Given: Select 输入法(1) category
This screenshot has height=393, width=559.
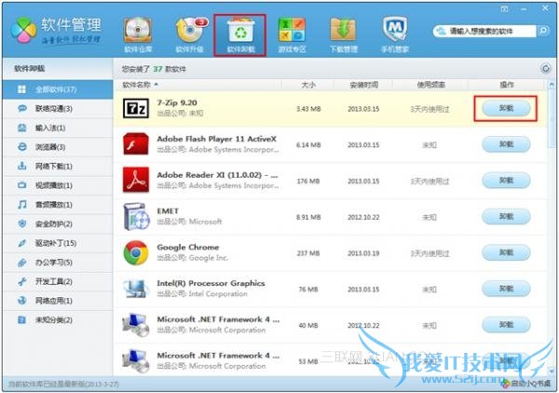Looking at the screenshot, I should point(58,128).
